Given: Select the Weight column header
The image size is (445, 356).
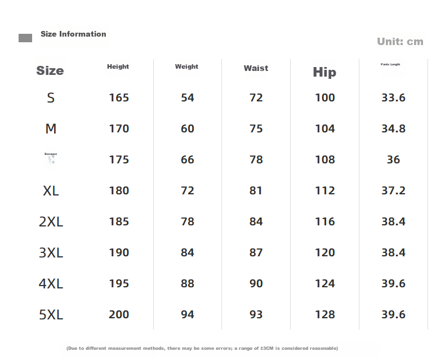Looking at the screenshot, I should point(186,66).
